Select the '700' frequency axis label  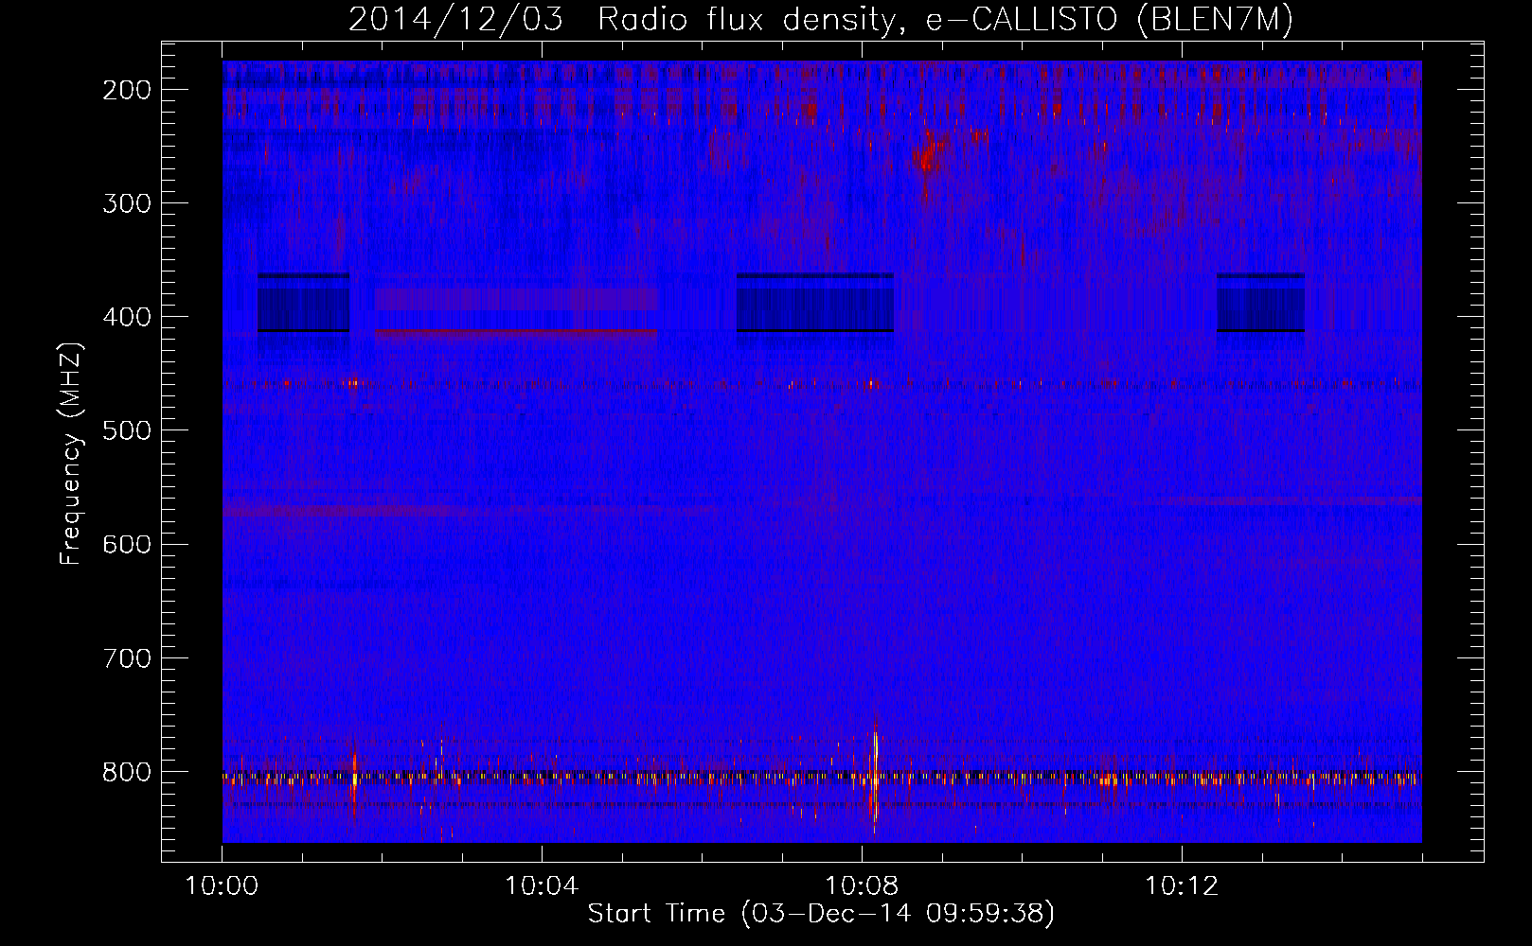point(126,658)
